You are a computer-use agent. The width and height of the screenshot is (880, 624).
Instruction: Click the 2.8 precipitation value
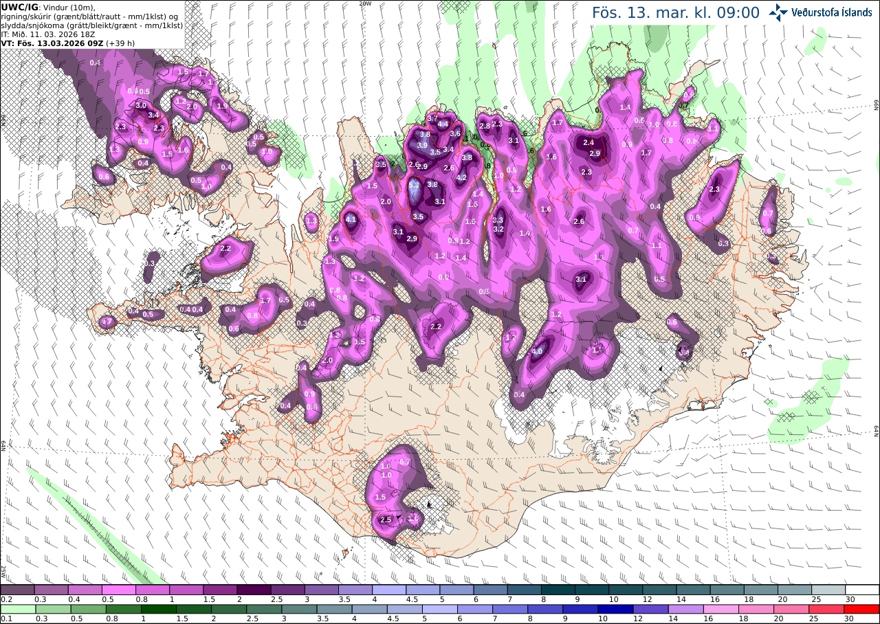click(x=484, y=126)
